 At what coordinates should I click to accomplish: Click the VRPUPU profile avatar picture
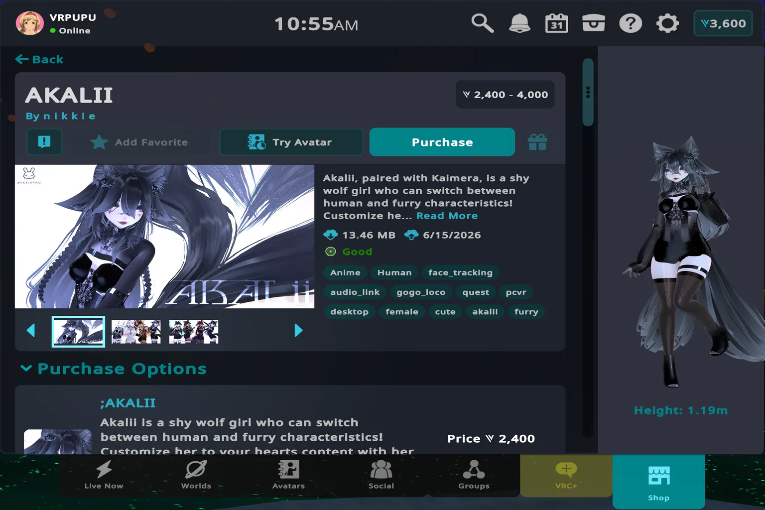pyautogui.click(x=30, y=23)
